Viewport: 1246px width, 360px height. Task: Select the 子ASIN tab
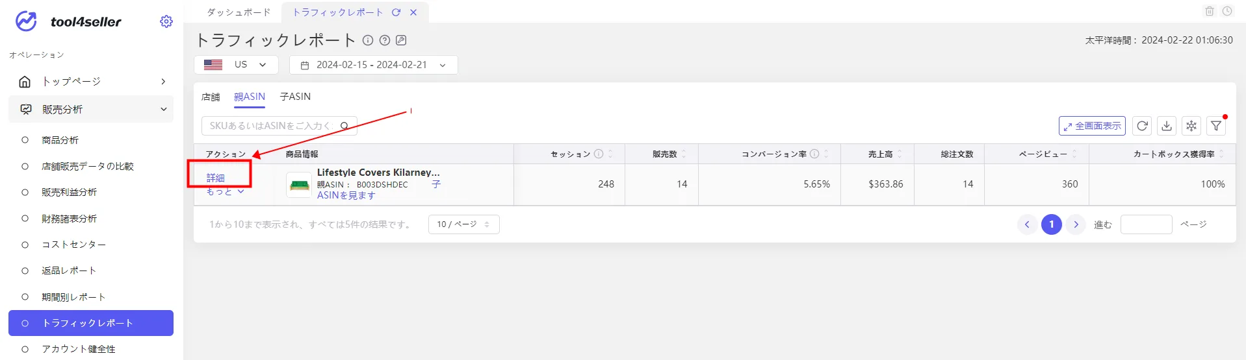(x=295, y=97)
